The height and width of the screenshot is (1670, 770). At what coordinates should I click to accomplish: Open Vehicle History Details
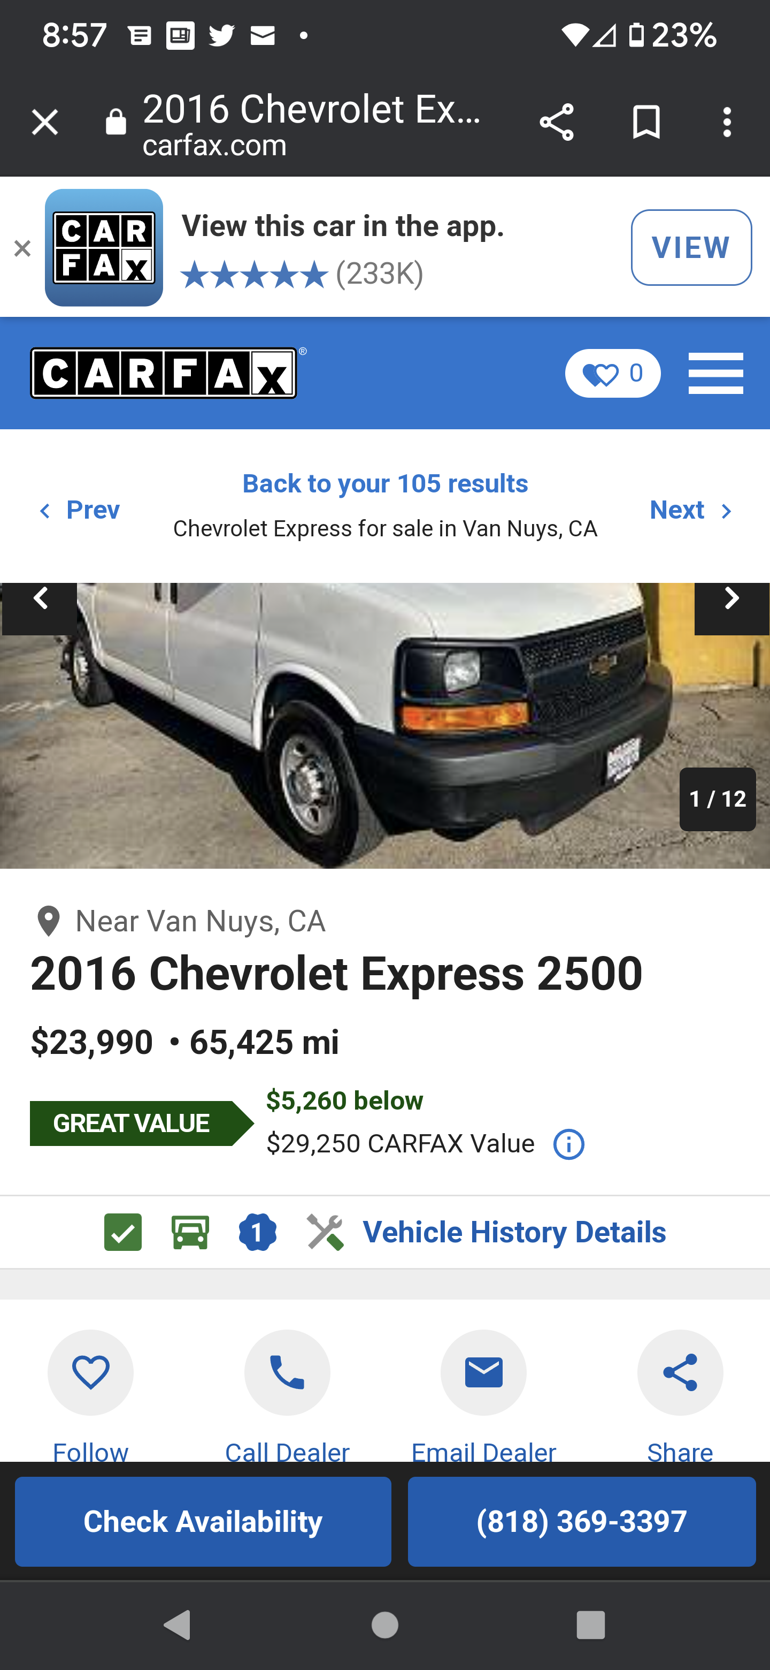[513, 1232]
